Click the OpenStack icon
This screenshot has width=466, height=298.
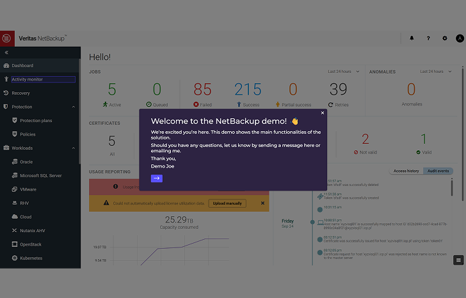coord(14,244)
